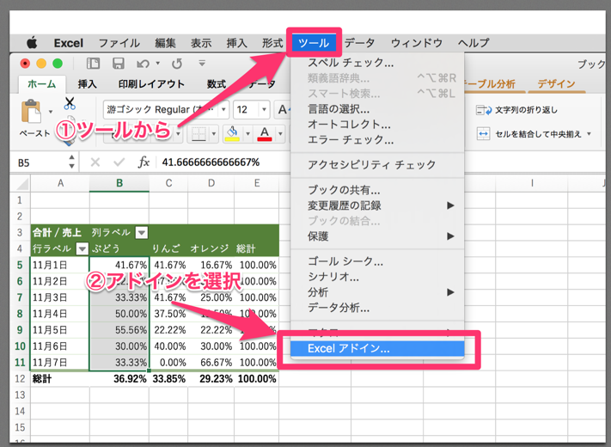The height and width of the screenshot is (447, 611).
Task: Expand 保護 submenu
Action: tap(377, 236)
